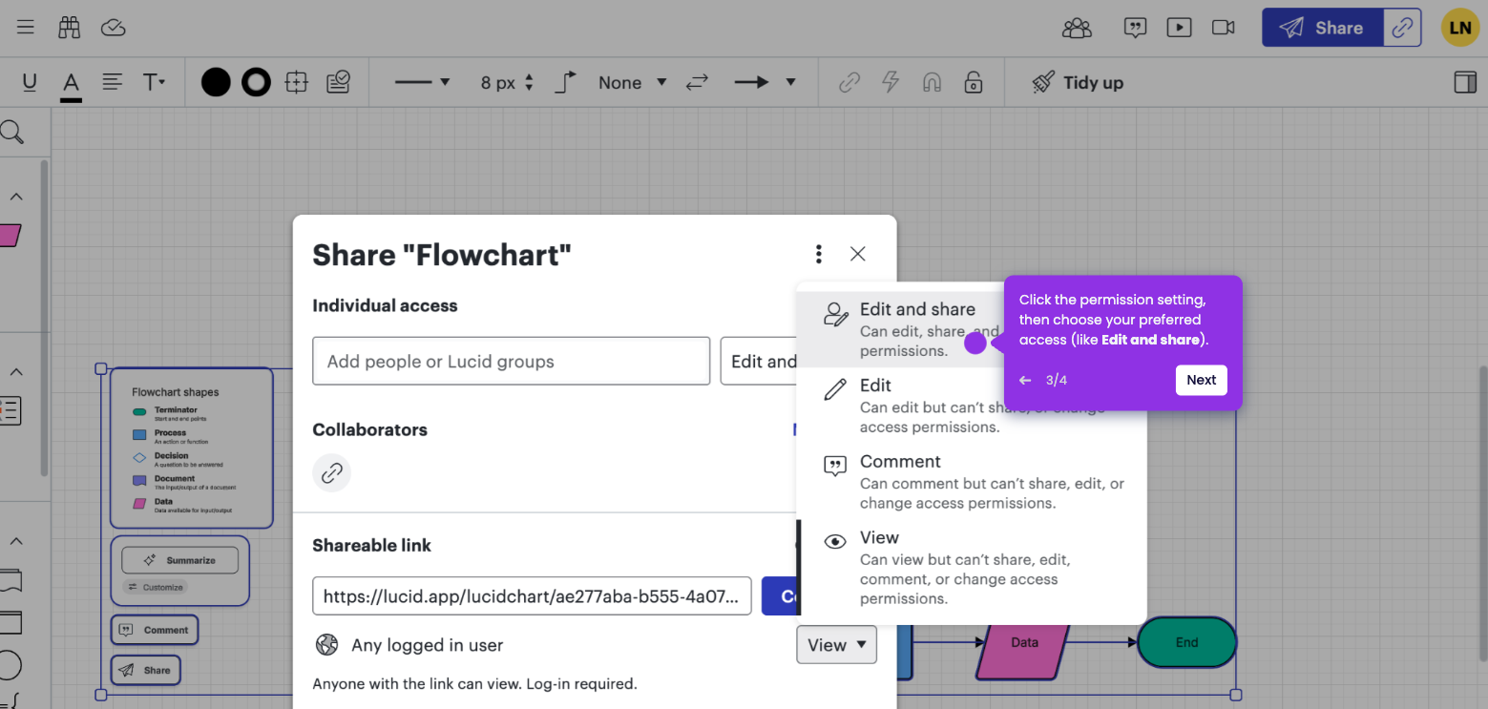Click the Flowchart shapes legend box

(x=192, y=448)
